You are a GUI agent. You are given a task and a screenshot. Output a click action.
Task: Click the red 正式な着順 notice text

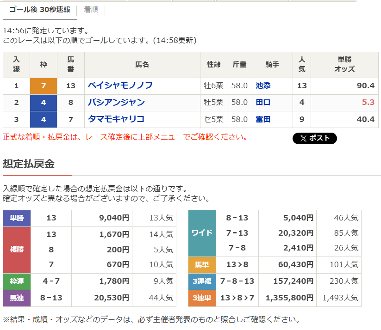pyautogui.click(x=125, y=137)
